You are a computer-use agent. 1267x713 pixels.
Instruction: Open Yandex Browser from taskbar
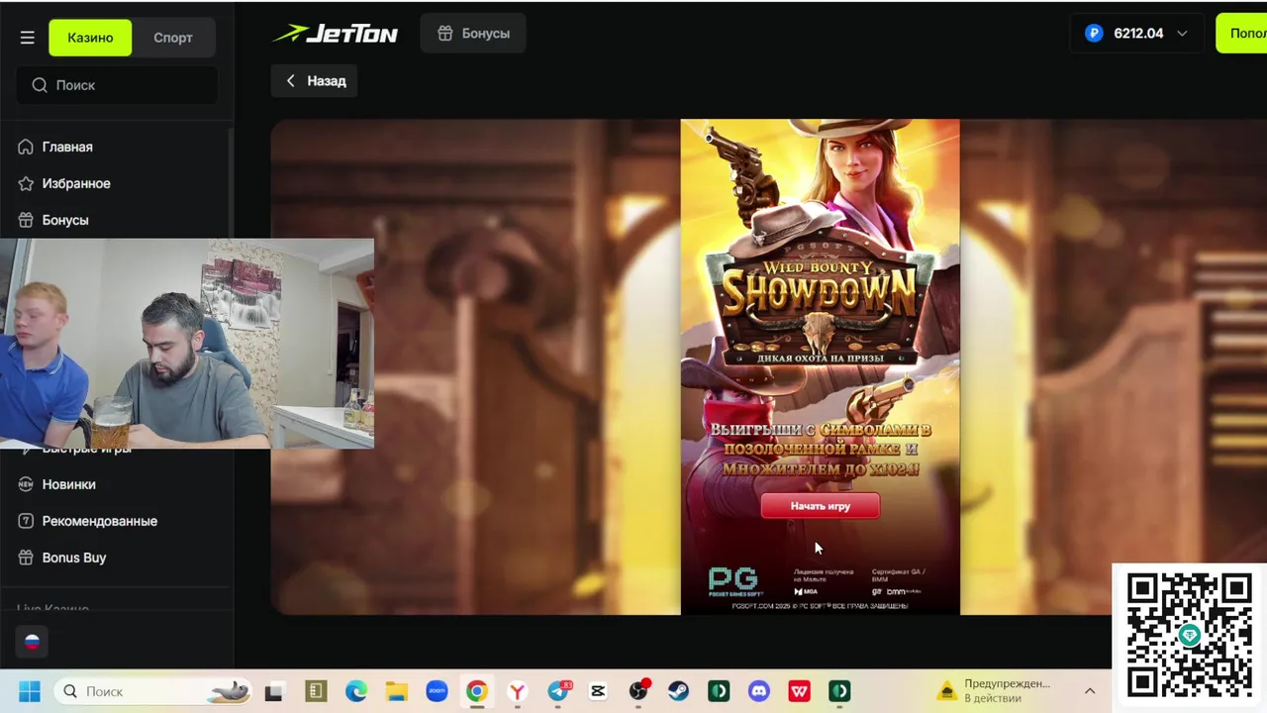click(518, 691)
